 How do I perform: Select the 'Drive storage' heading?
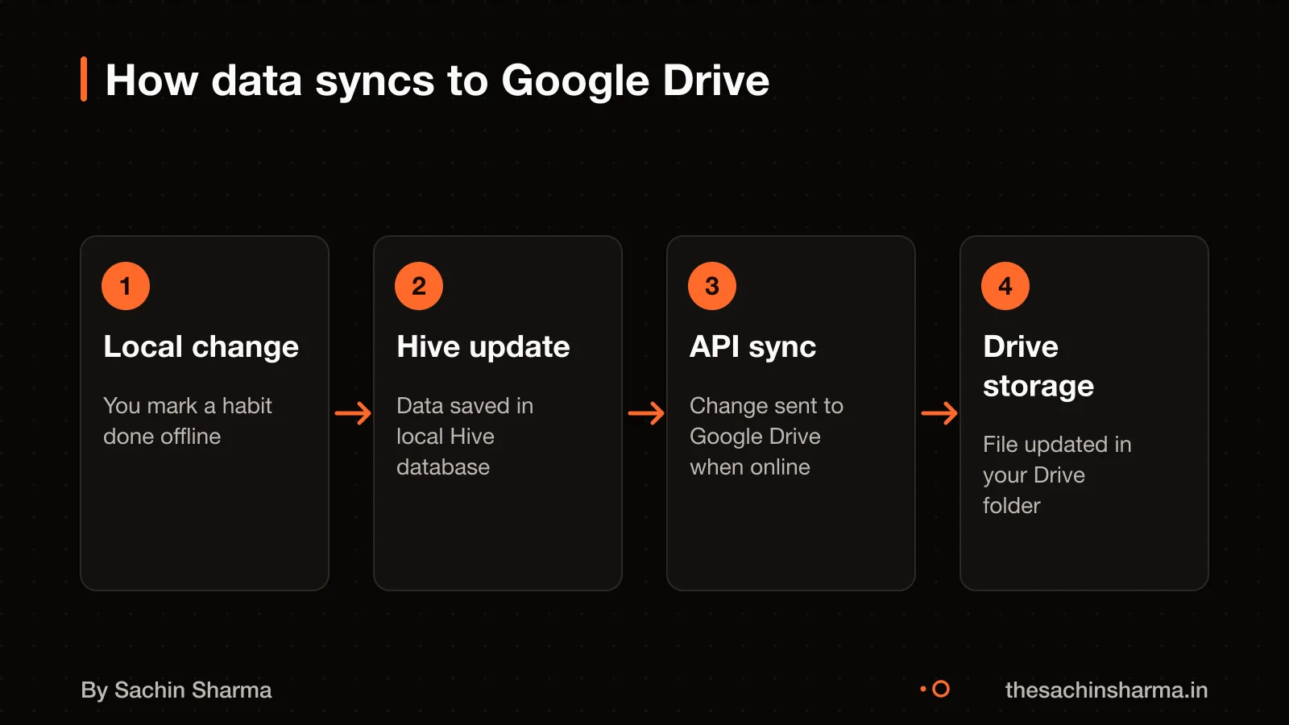coord(1038,367)
